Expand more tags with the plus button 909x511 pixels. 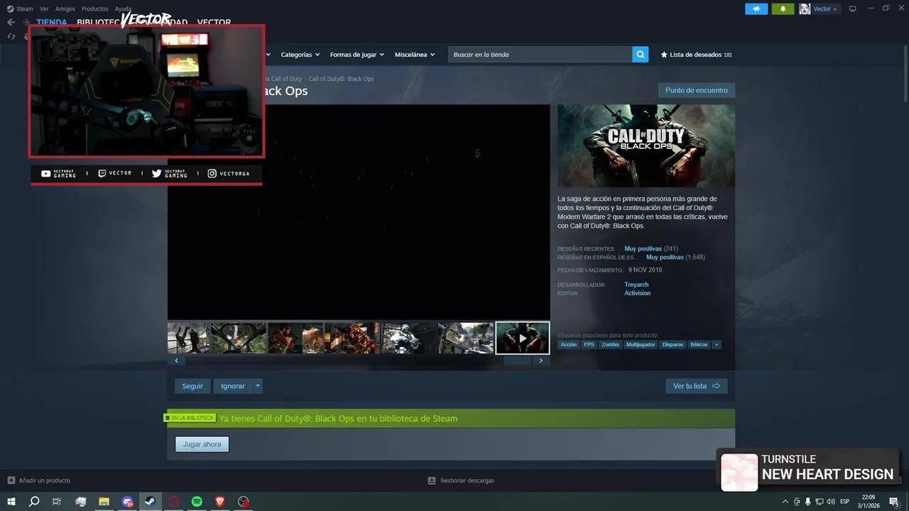717,344
